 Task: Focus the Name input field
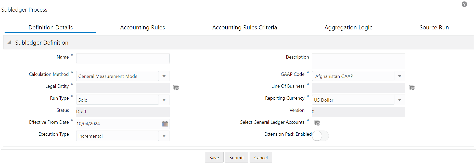pos(123,58)
